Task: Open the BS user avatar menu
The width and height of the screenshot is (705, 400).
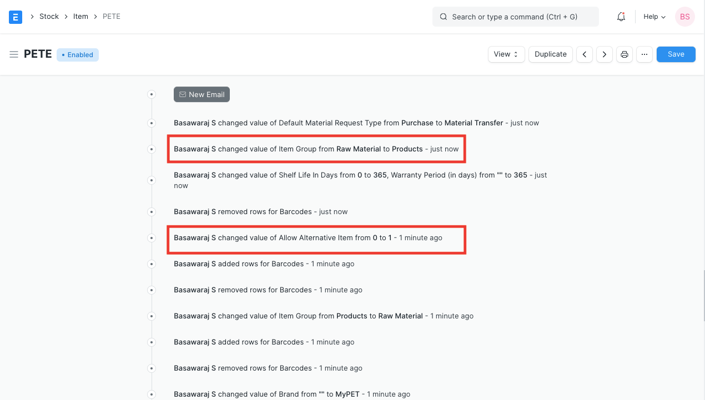Action: click(684, 17)
